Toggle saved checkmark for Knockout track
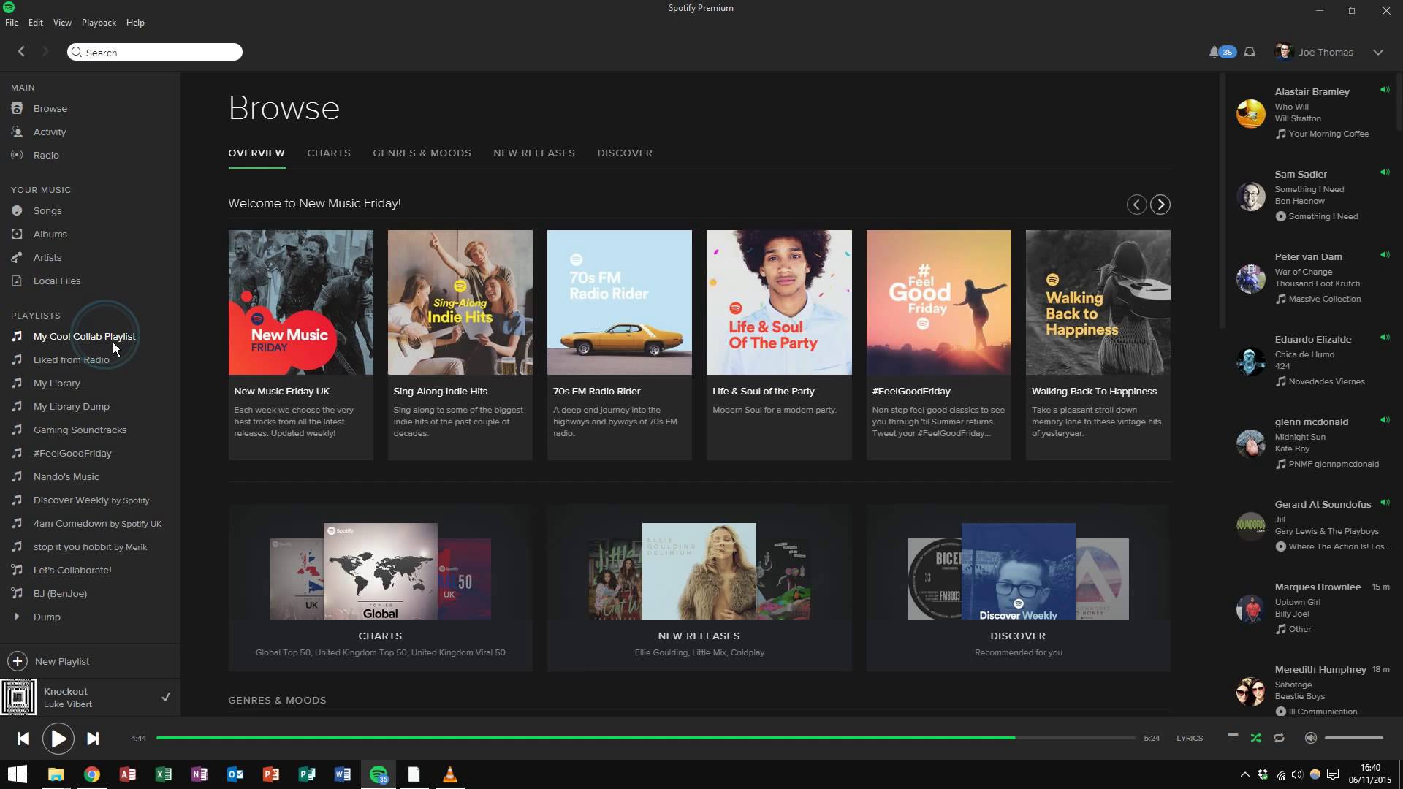 click(166, 697)
